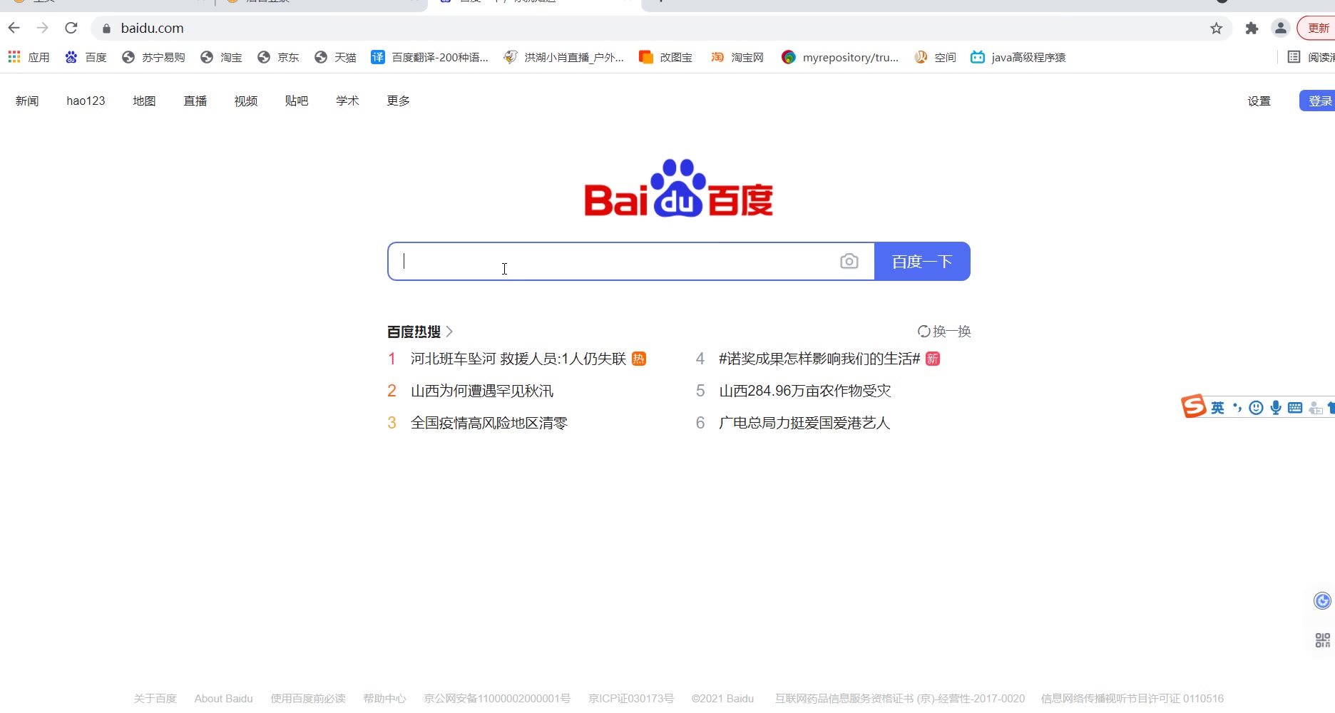
Task: Show the QR code icon at right
Action: click(x=1322, y=640)
